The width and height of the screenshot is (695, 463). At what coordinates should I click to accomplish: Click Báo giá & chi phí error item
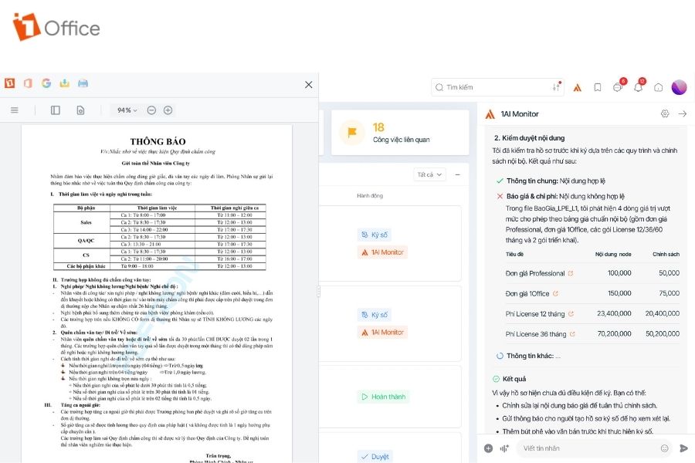click(561, 196)
